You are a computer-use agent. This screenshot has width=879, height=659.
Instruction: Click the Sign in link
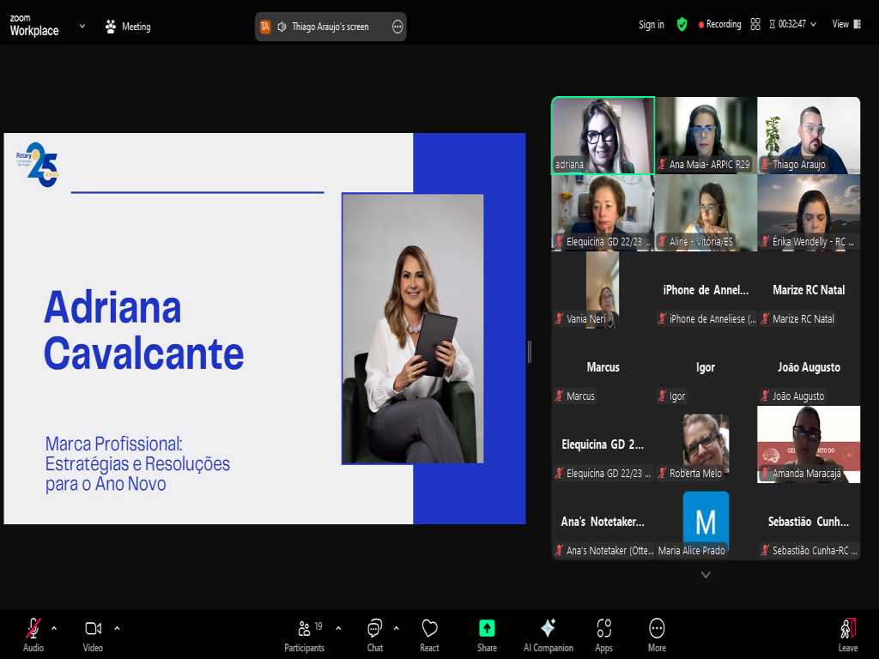click(651, 25)
